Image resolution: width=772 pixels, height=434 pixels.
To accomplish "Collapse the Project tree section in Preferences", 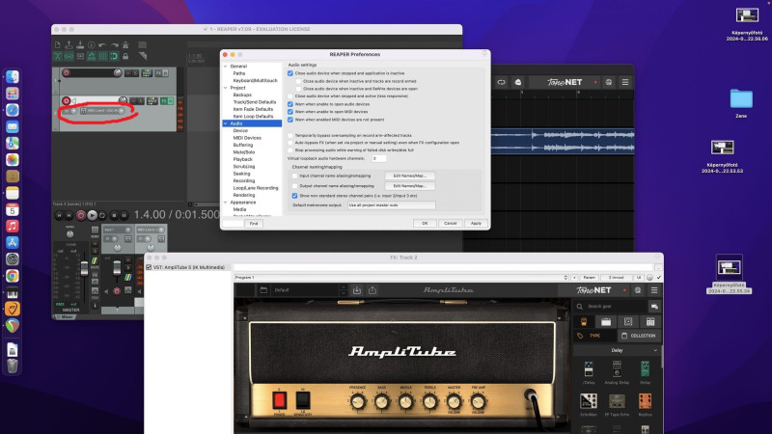I will pos(226,88).
